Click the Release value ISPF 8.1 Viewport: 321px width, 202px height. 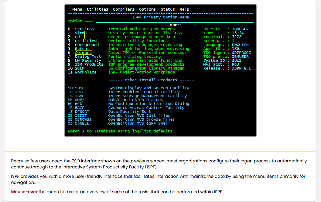(241, 68)
